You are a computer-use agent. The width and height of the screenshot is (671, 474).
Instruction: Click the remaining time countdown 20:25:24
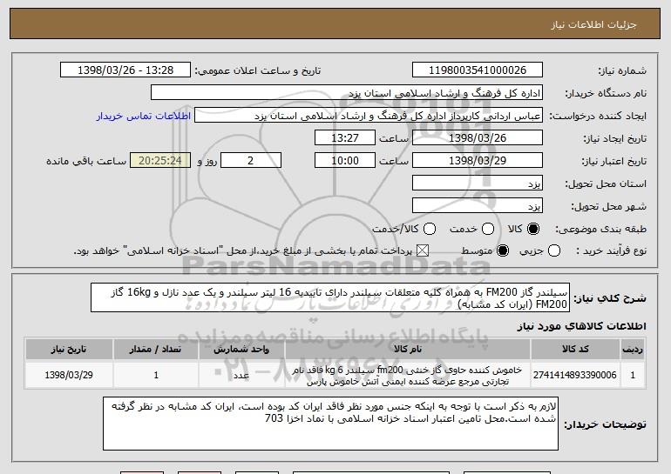[160, 161]
